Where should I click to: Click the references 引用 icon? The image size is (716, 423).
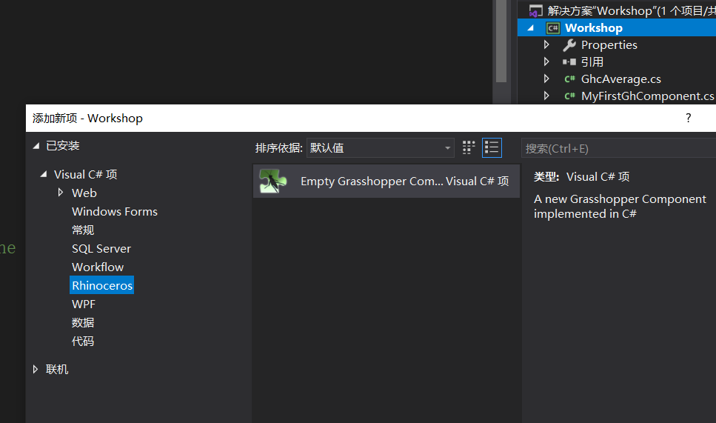click(x=569, y=61)
